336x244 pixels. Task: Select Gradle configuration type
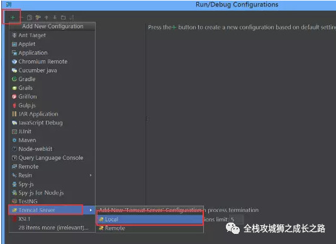point(52,79)
